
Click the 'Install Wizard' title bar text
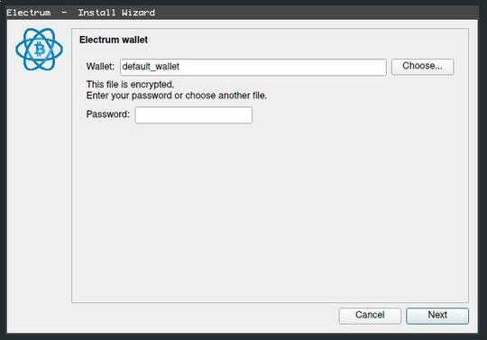[x=116, y=13]
